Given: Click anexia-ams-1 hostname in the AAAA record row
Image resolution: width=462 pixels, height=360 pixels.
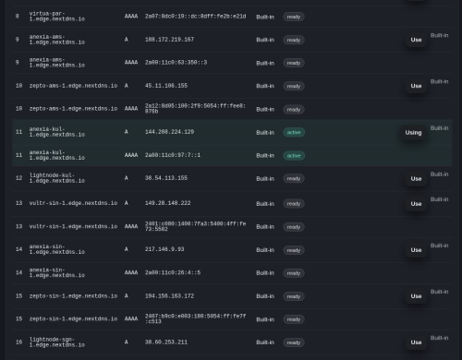Looking at the screenshot, I should 57,63.
